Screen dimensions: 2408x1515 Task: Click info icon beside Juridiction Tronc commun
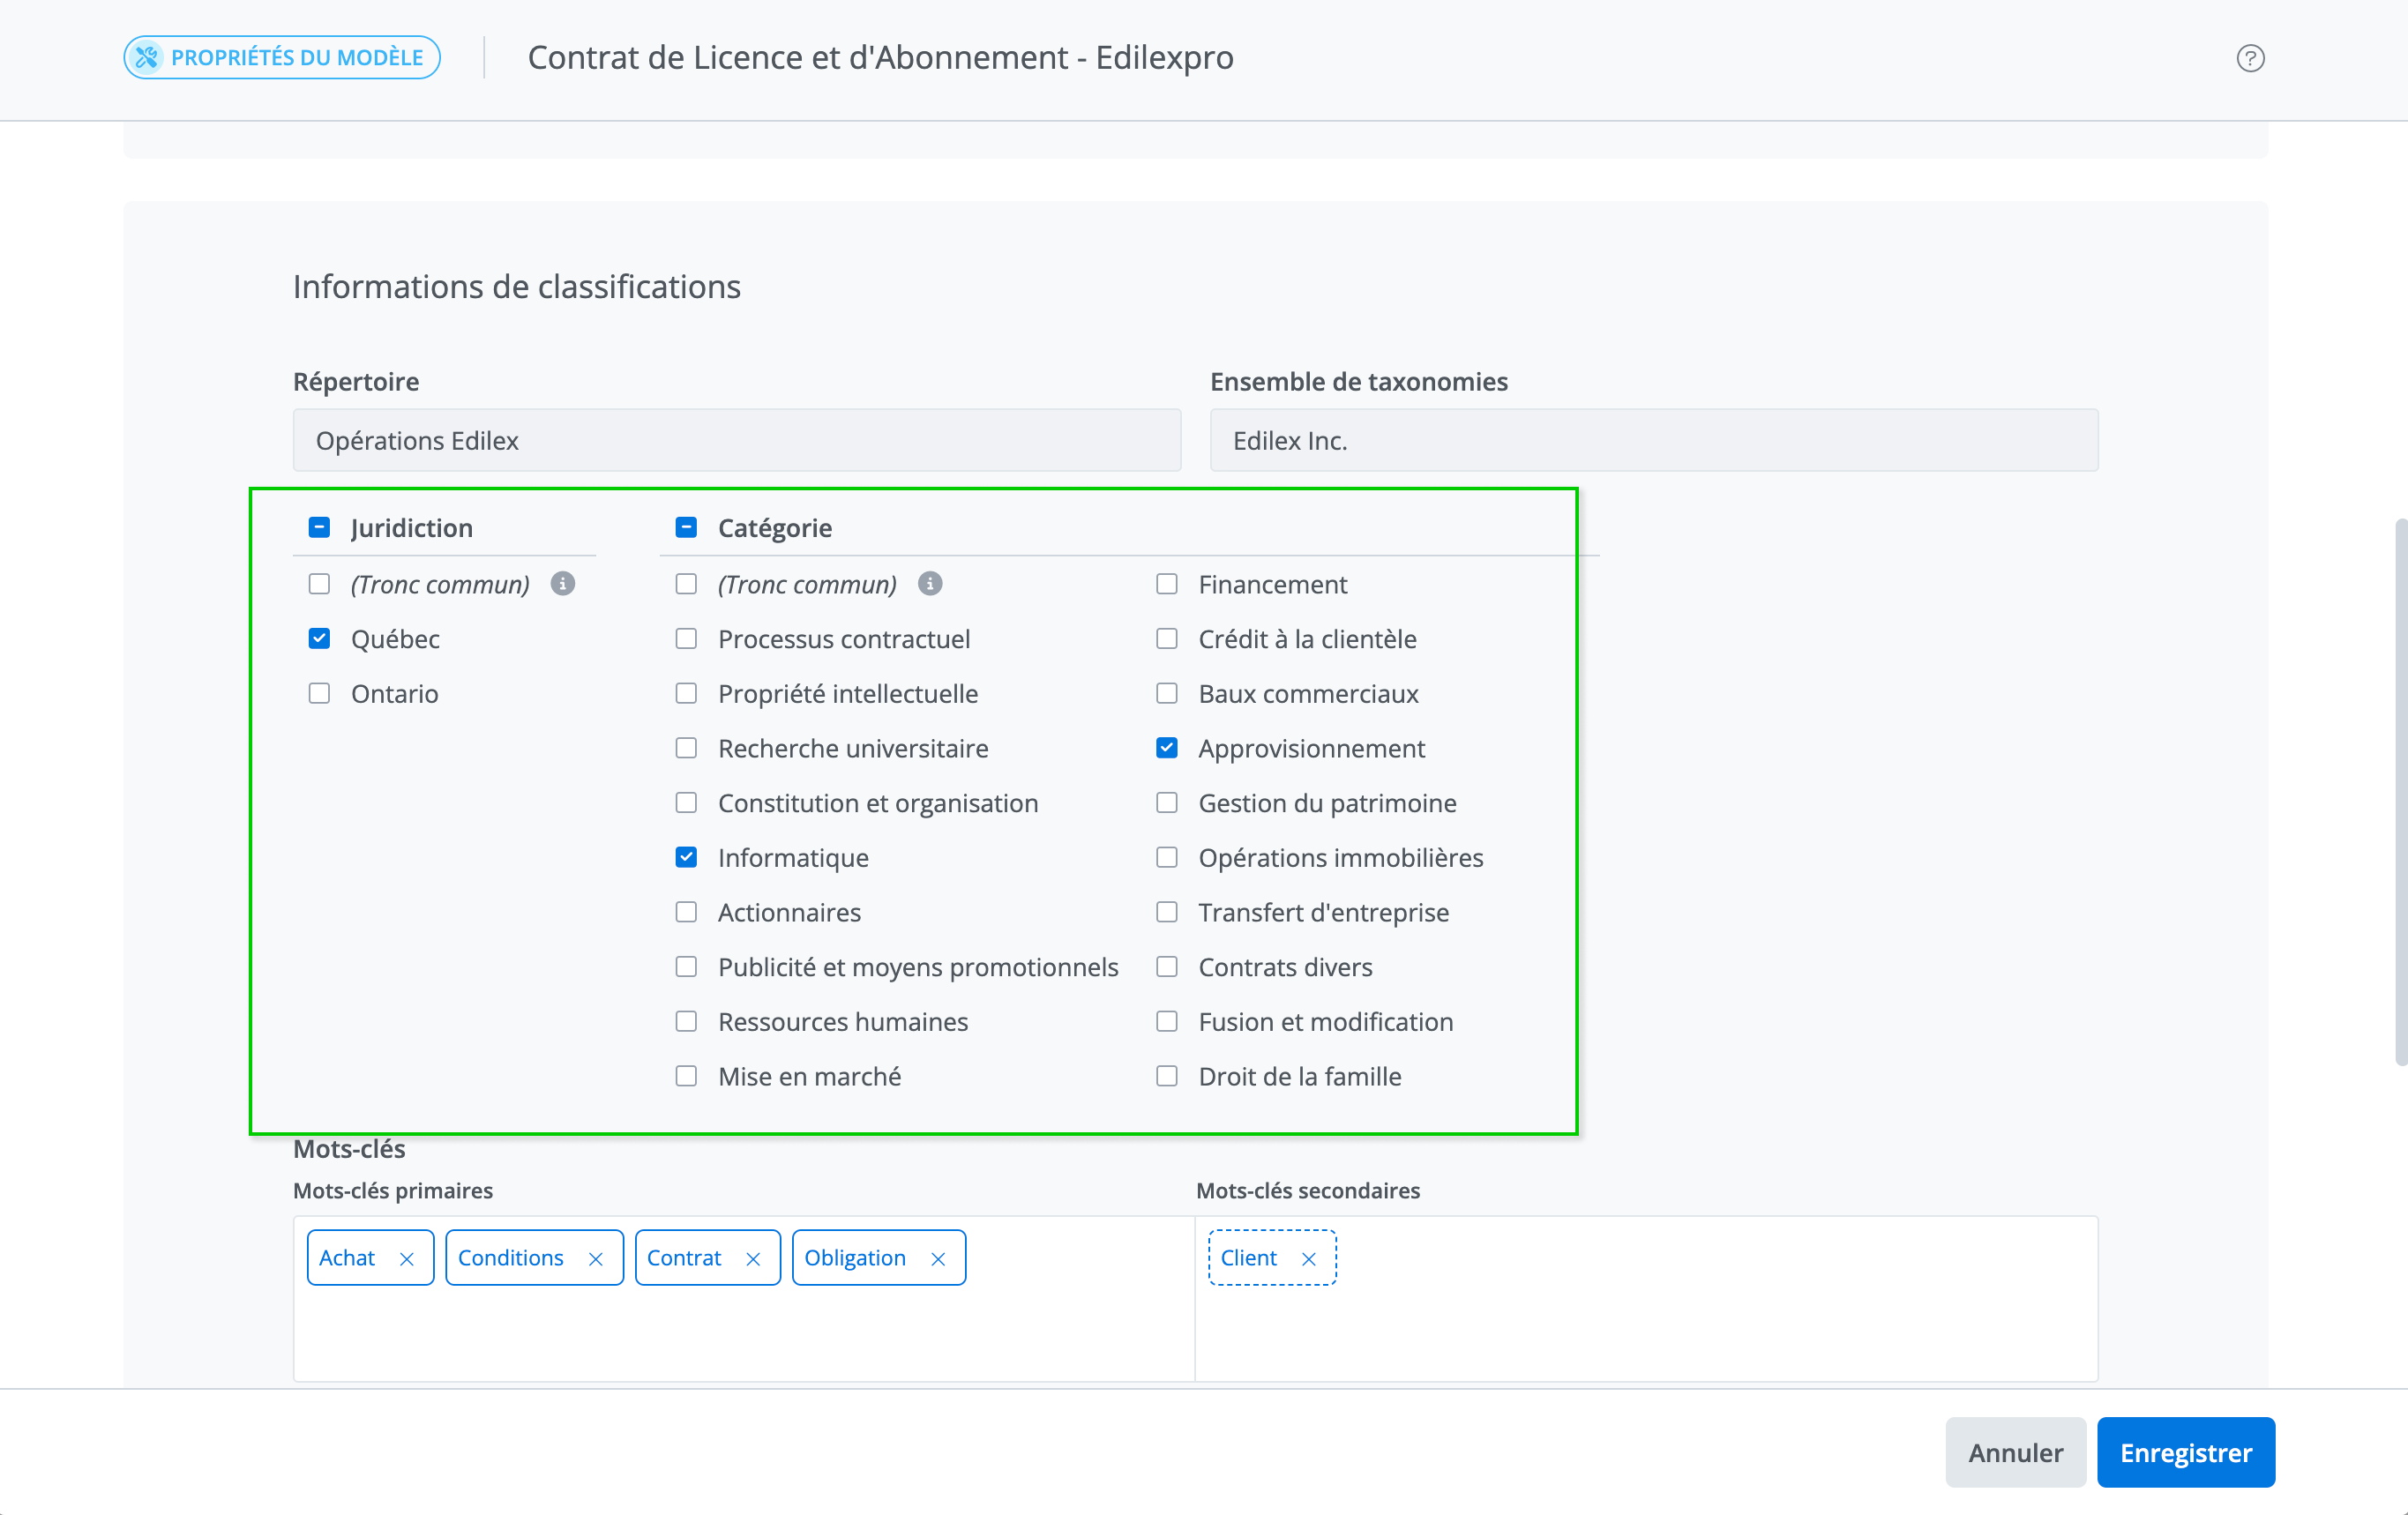tap(563, 584)
